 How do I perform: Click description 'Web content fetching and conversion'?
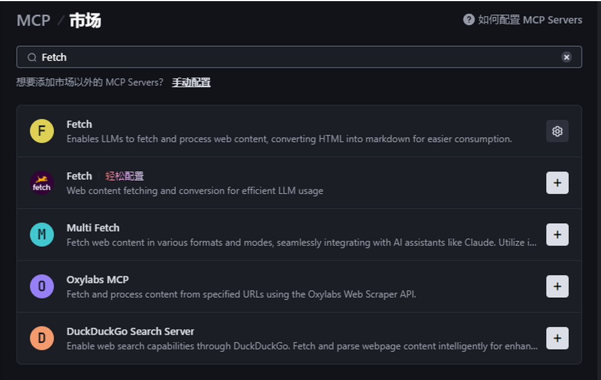click(195, 191)
